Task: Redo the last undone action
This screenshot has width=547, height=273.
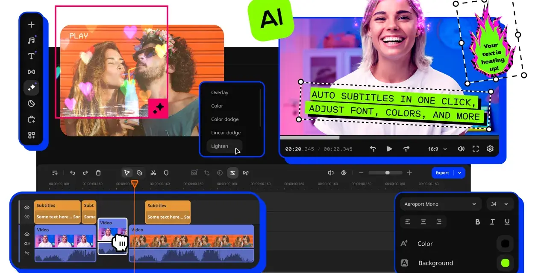Action: click(85, 173)
